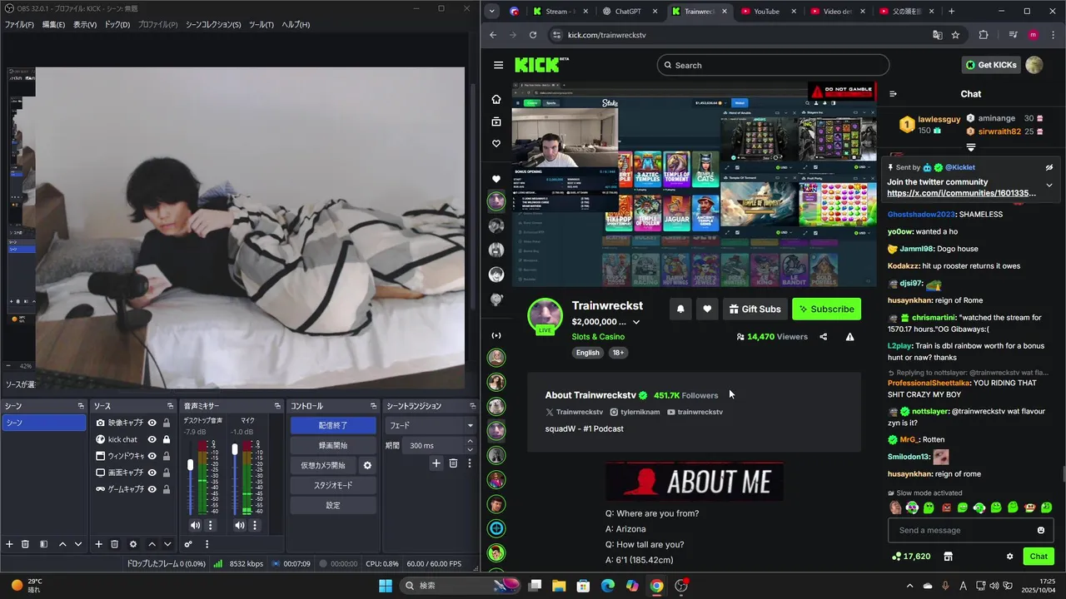Image resolution: width=1066 pixels, height=599 pixels.
Task: Open OBS ツール menu
Action: click(262, 24)
